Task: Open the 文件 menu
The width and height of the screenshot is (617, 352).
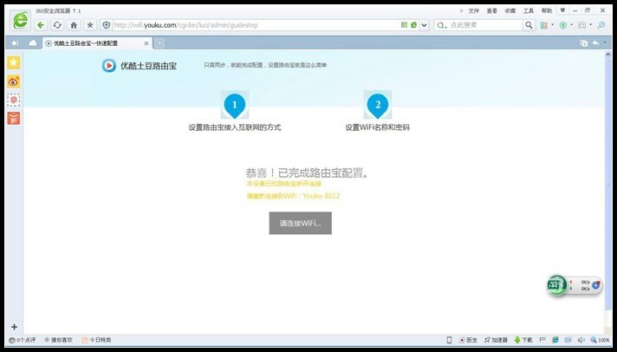Action: pyautogui.click(x=473, y=10)
